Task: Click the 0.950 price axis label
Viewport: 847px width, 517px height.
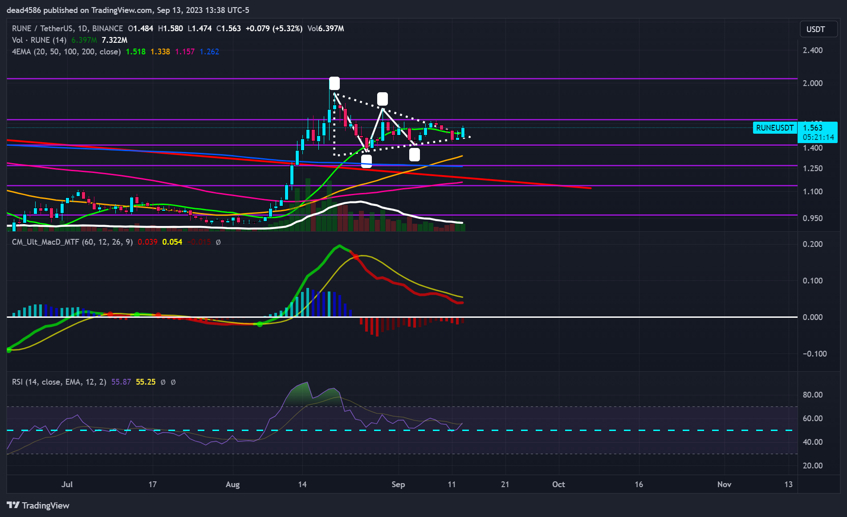Action: click(x=813, y=218)
